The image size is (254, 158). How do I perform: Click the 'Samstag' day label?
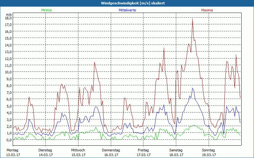(176, 150)
